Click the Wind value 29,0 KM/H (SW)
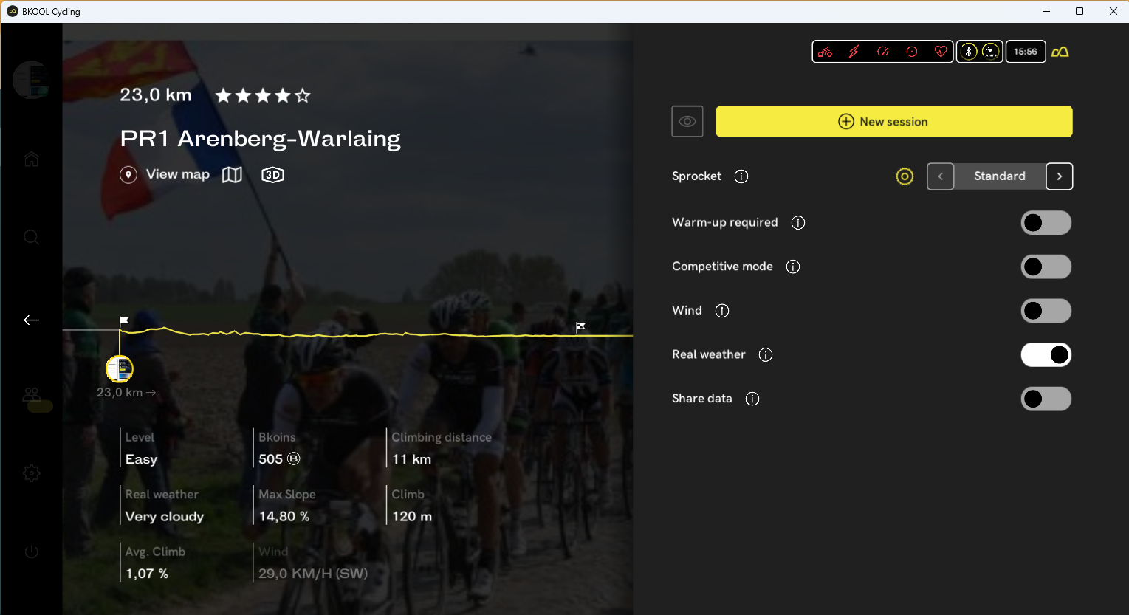Screen dimensions: 1129x615 (313, 574)
